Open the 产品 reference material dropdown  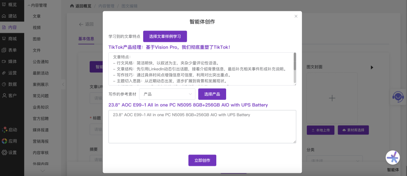[167, 94]
